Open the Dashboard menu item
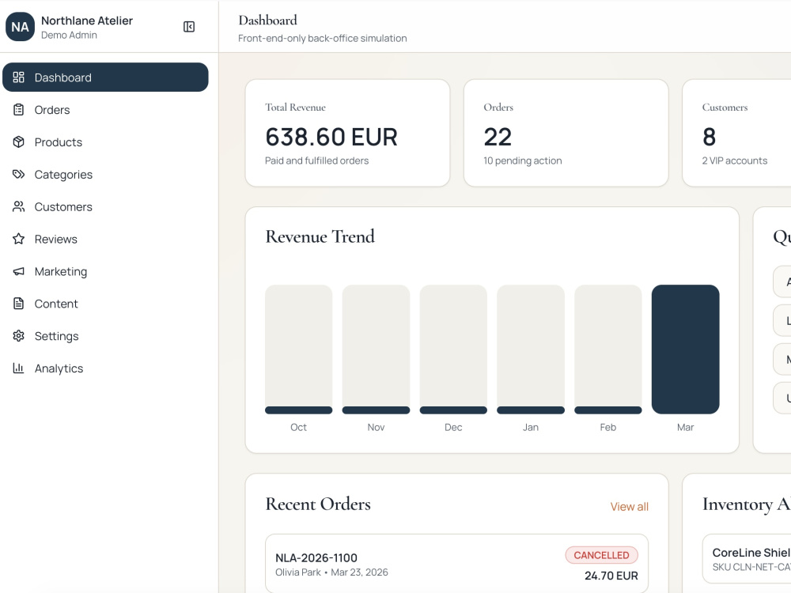 (105, 77)
